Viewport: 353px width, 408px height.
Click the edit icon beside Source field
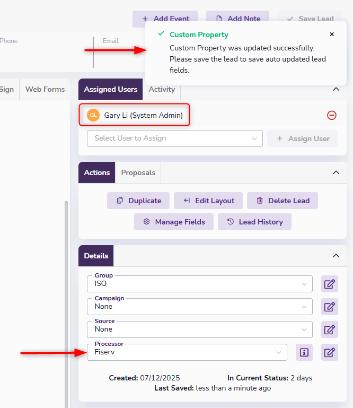coord(329,329)
